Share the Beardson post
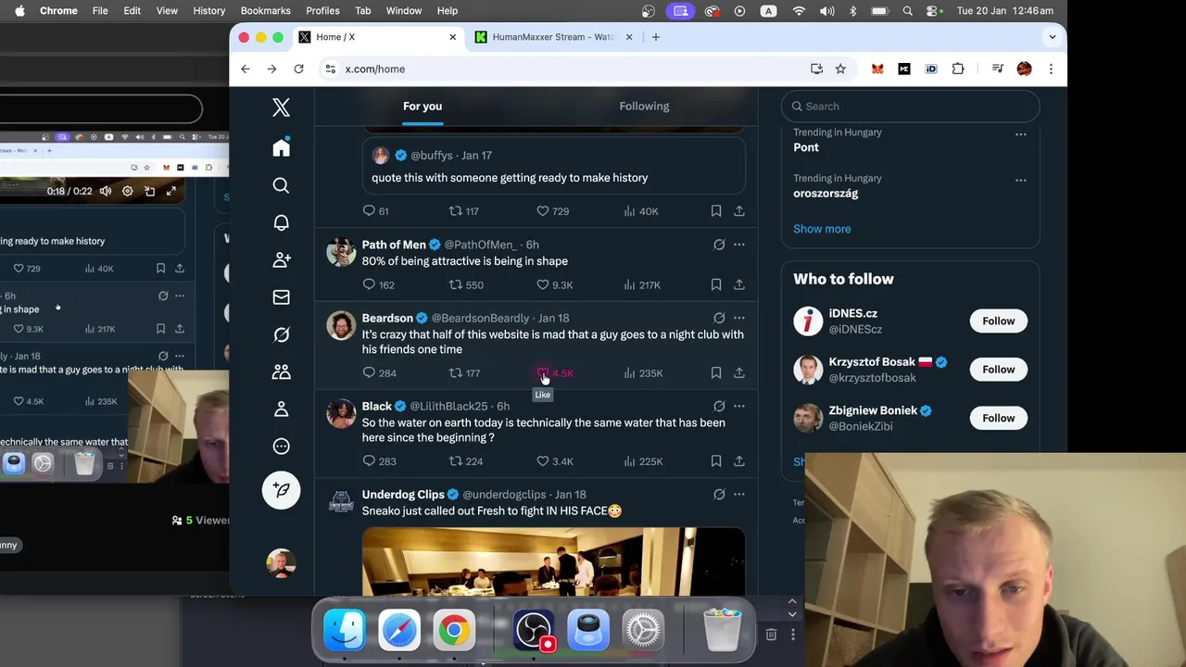The width and height of the screenshot is (1186, 667). click(739, 372)
